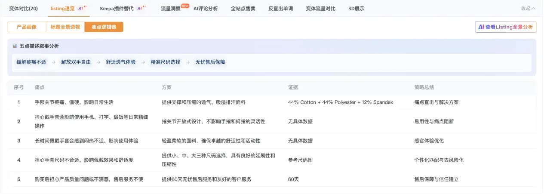Click the 无具体数据 cell in row 2
This screenshot has width=544, height=194.
tap(300, 121)
